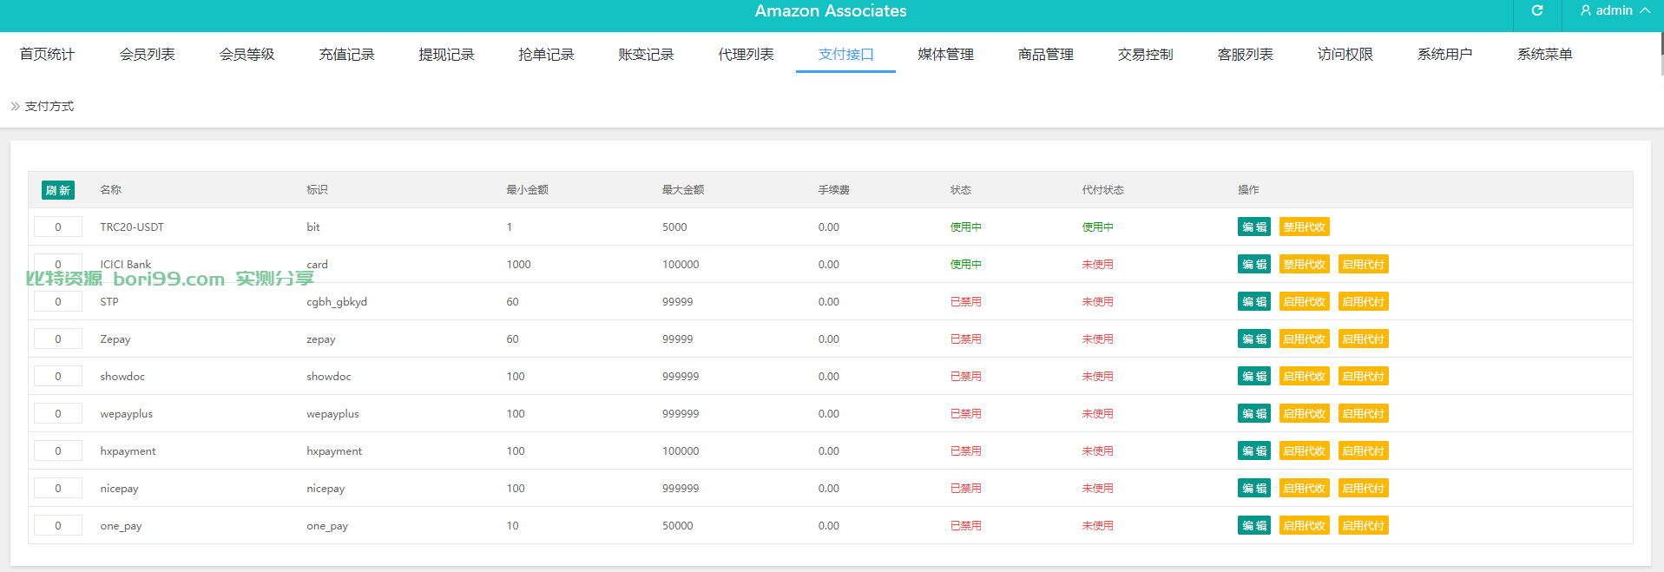Enable 启用代付 for one_pay
Screen dimensions: 1664x572
pyautogui.click(x=1364, y=525)
